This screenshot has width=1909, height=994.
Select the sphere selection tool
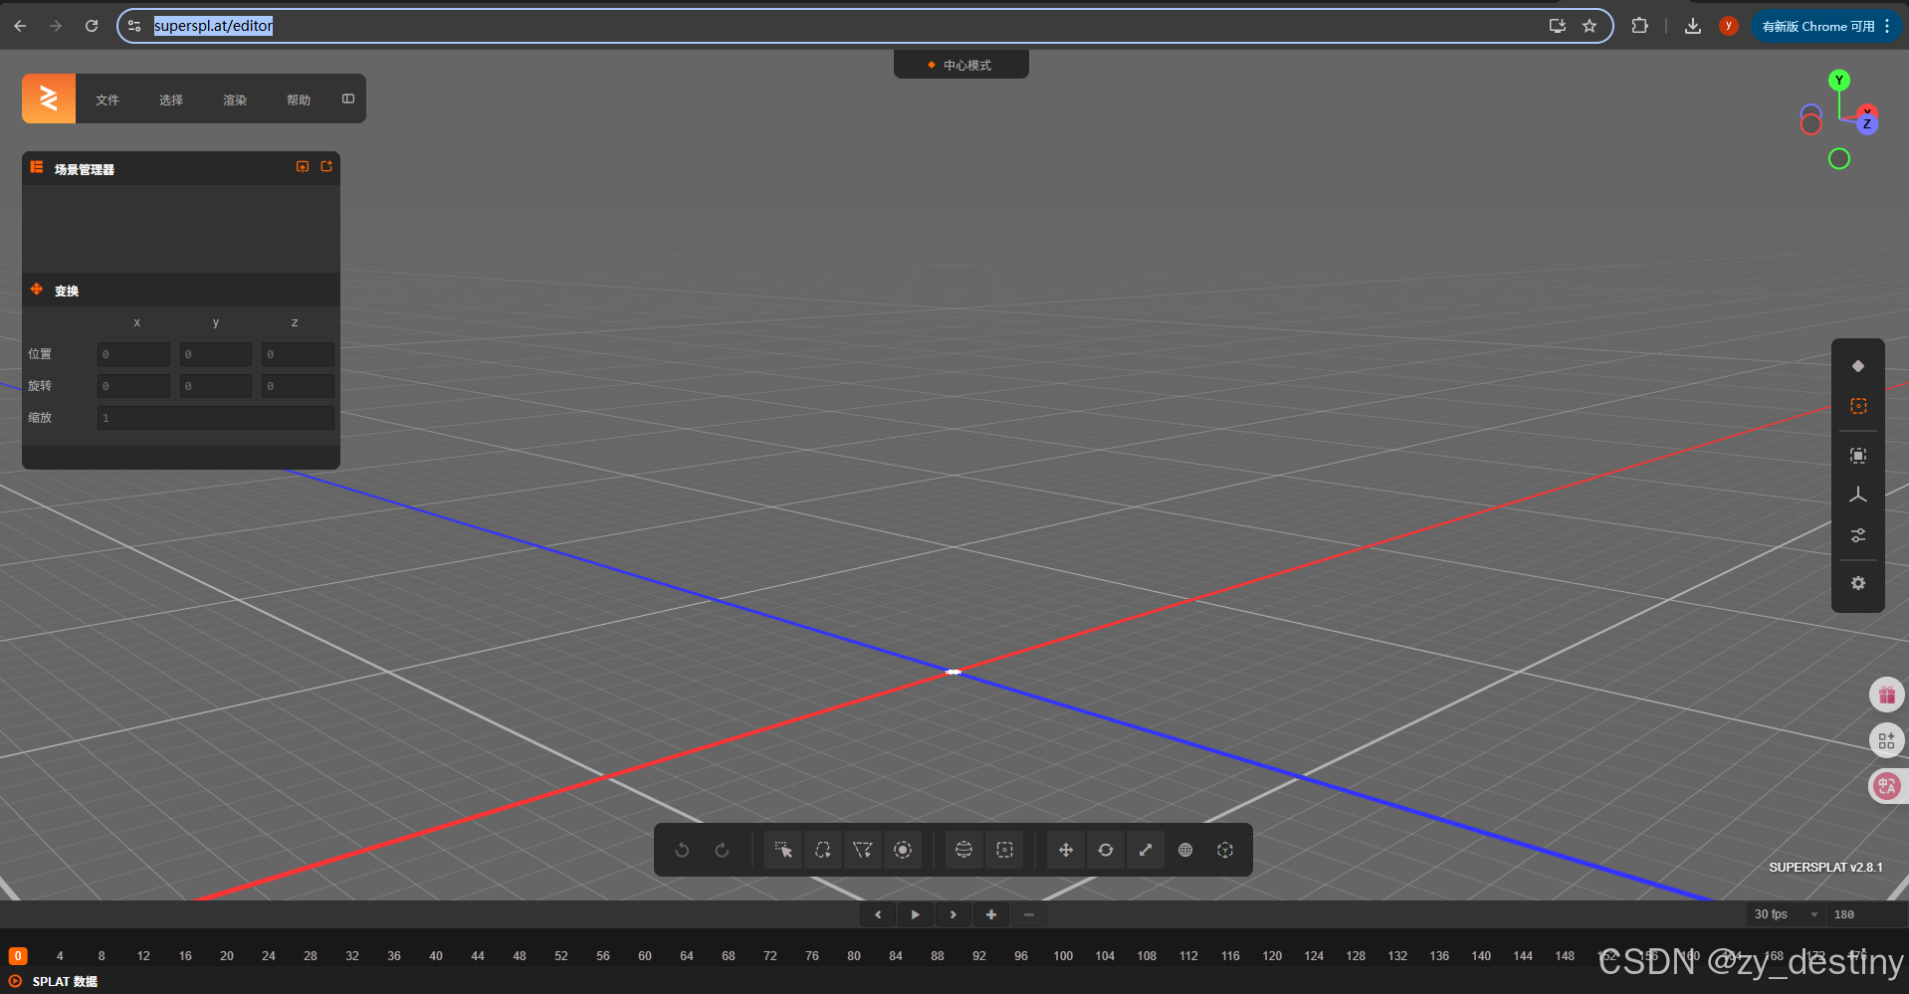point(963,850)
